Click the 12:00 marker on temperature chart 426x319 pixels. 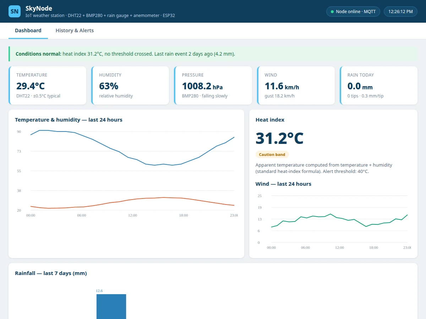[x=133, y=216]
